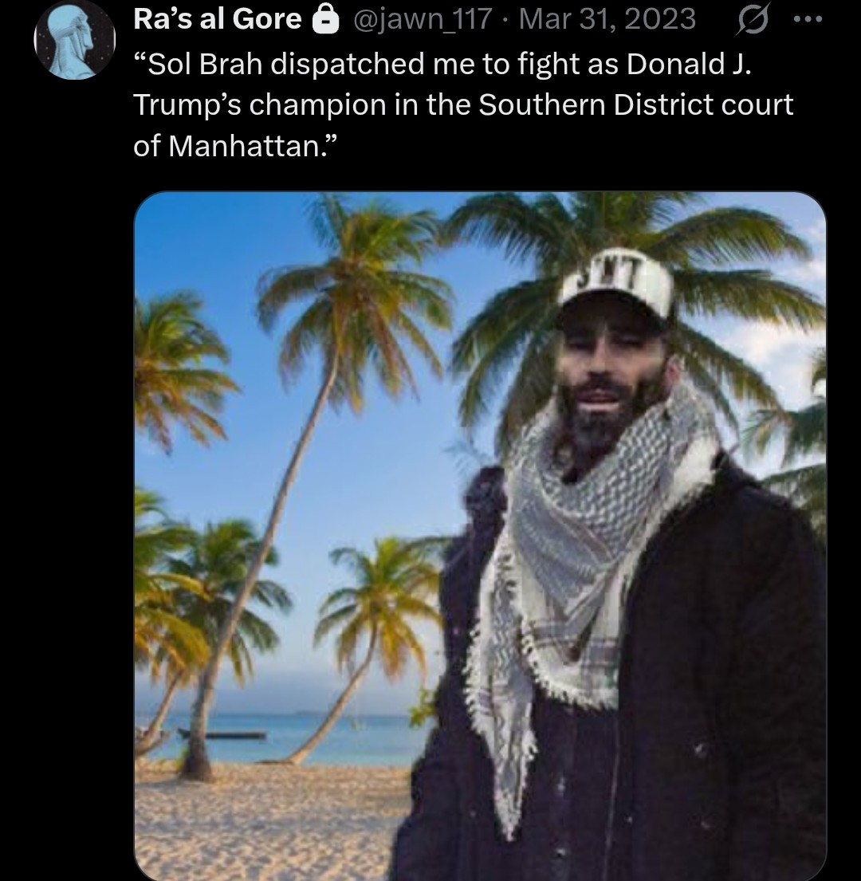Open the three-dot more options menu

[808, 20]
